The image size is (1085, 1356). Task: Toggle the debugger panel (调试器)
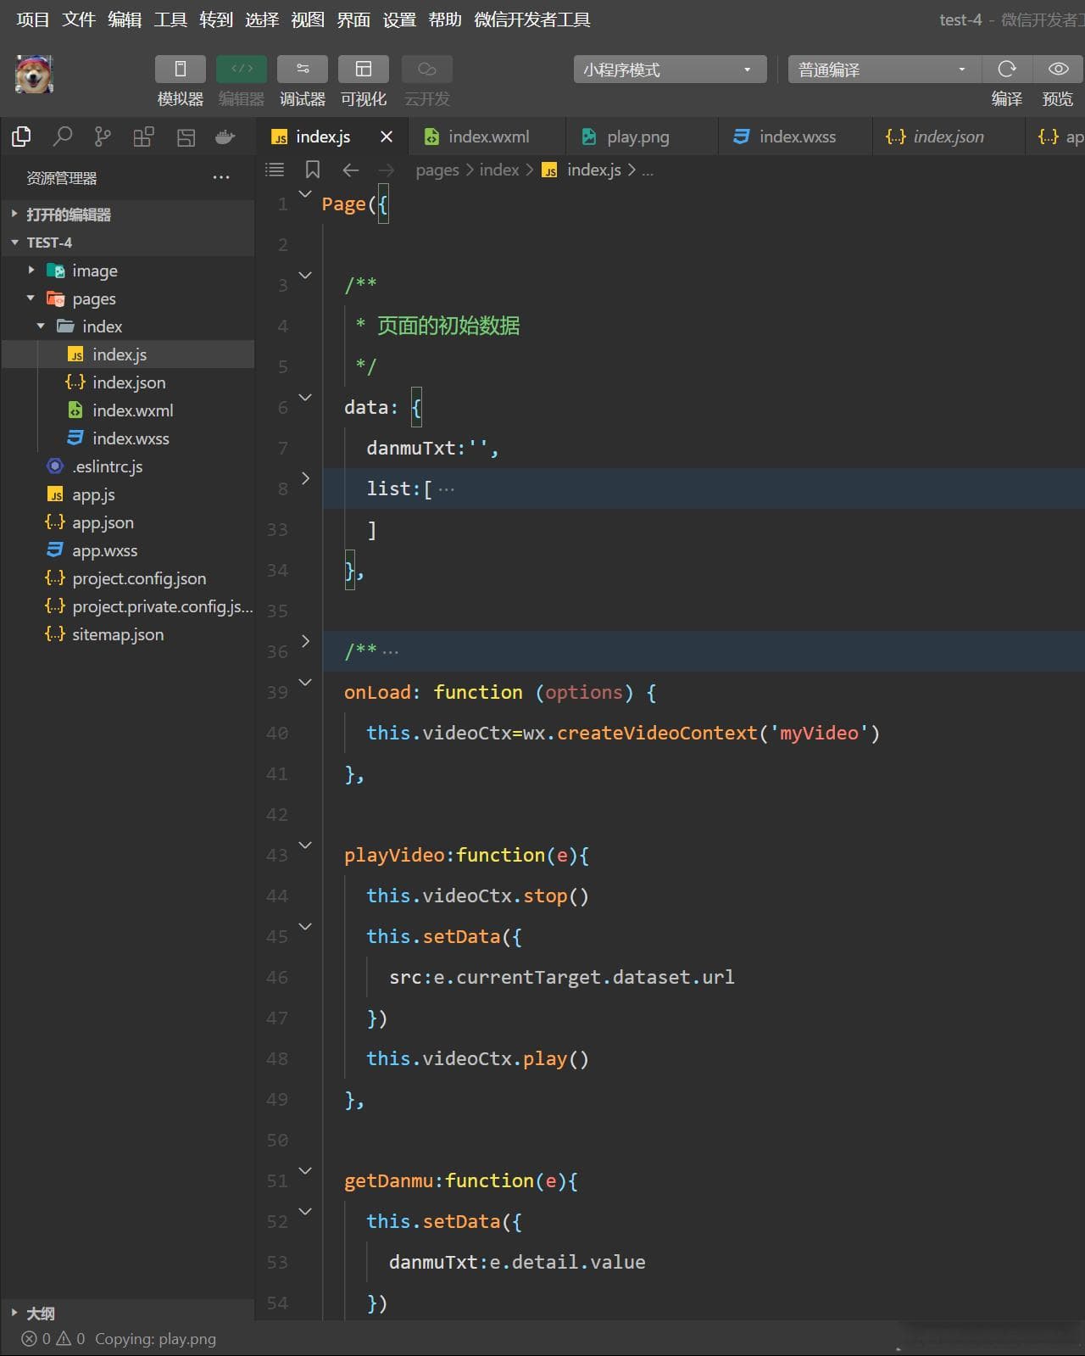303,70
